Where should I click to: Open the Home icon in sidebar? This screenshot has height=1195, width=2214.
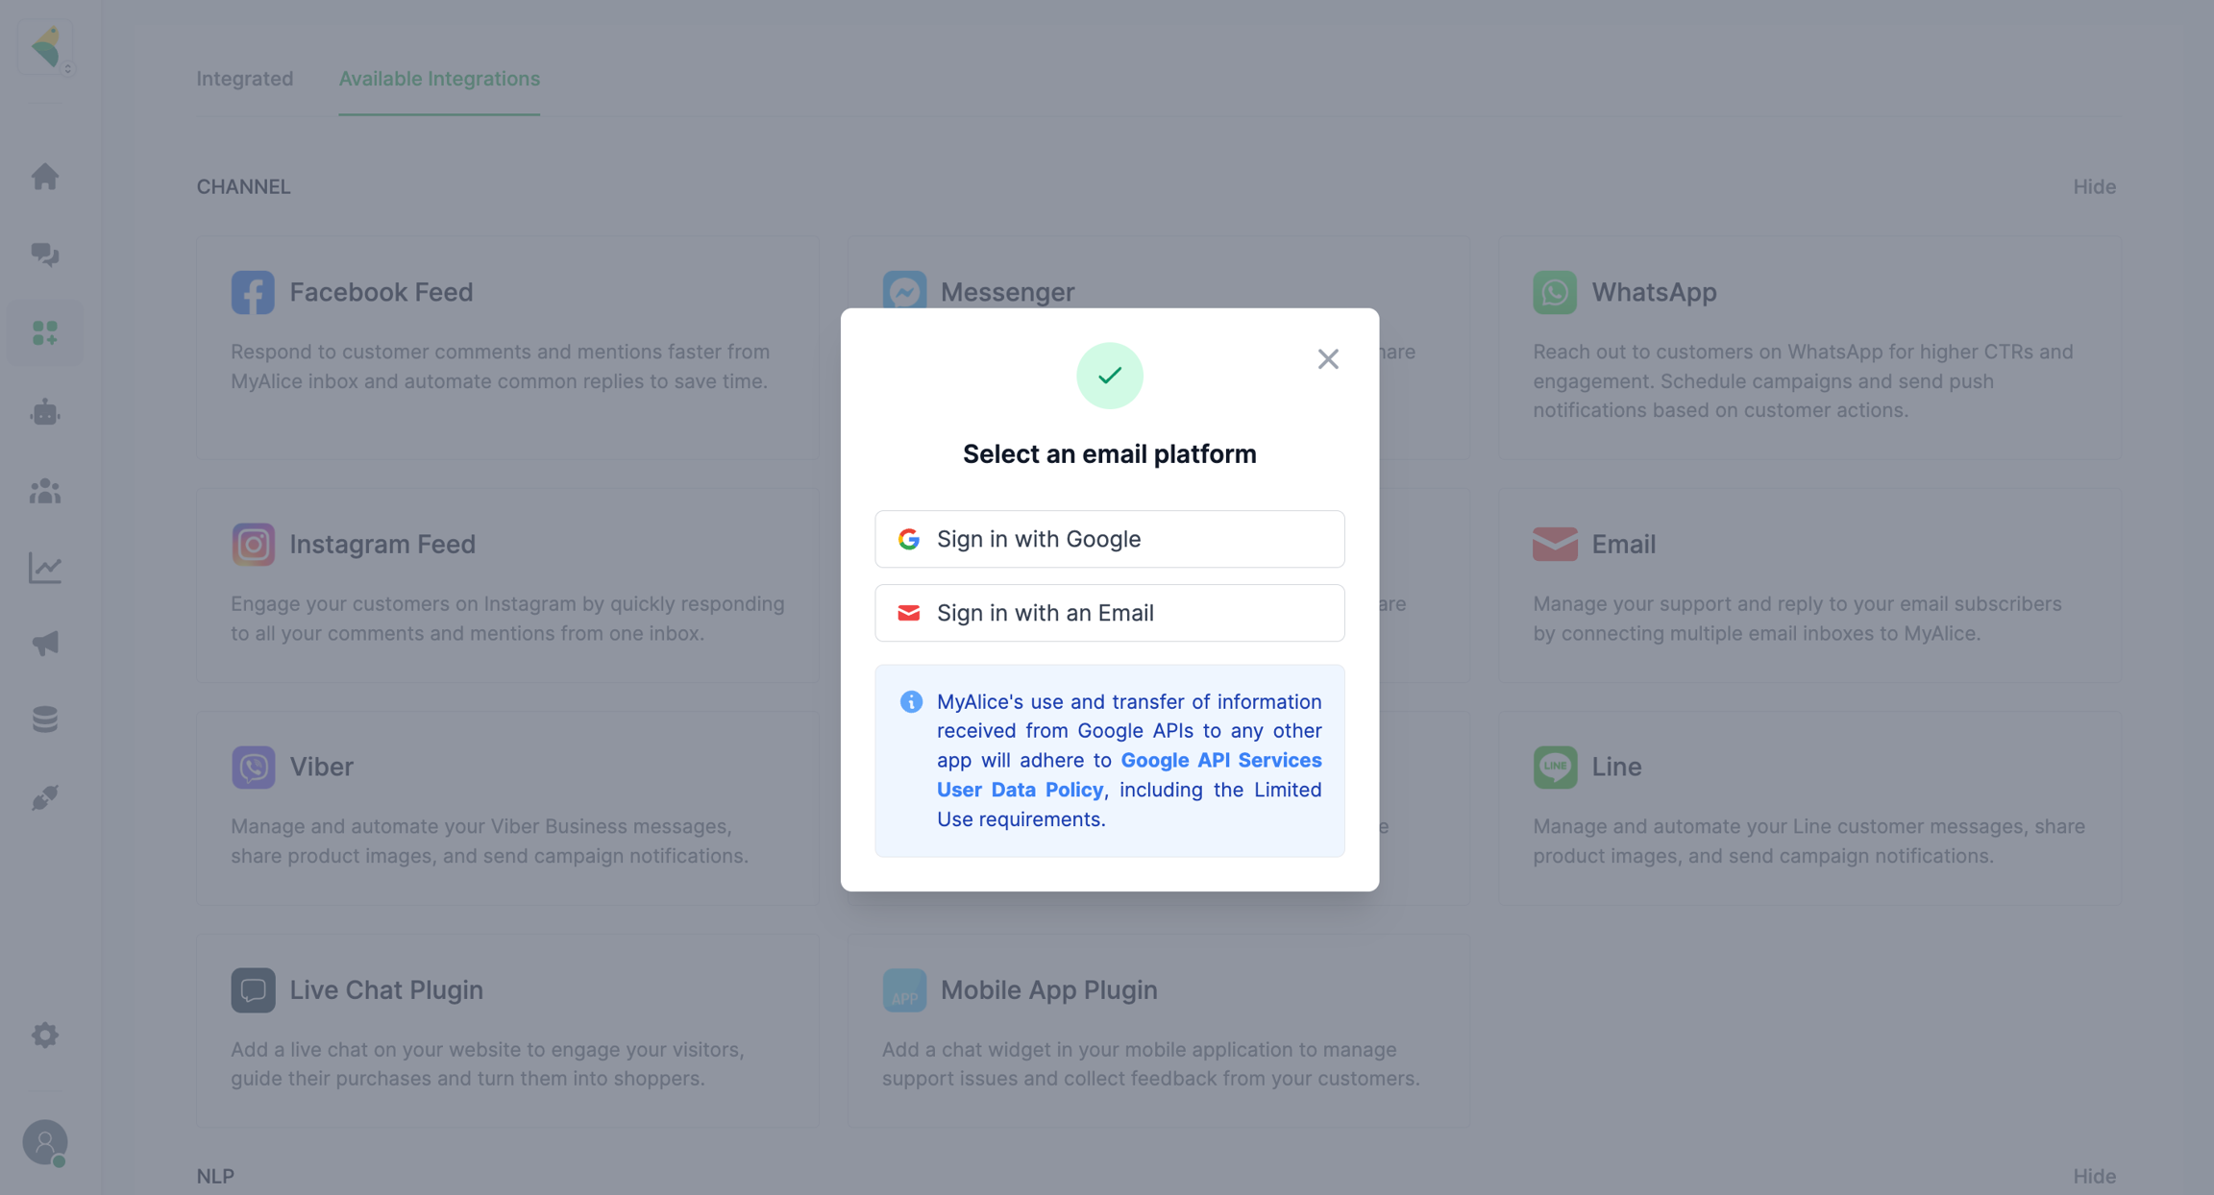tap(45, 177)
